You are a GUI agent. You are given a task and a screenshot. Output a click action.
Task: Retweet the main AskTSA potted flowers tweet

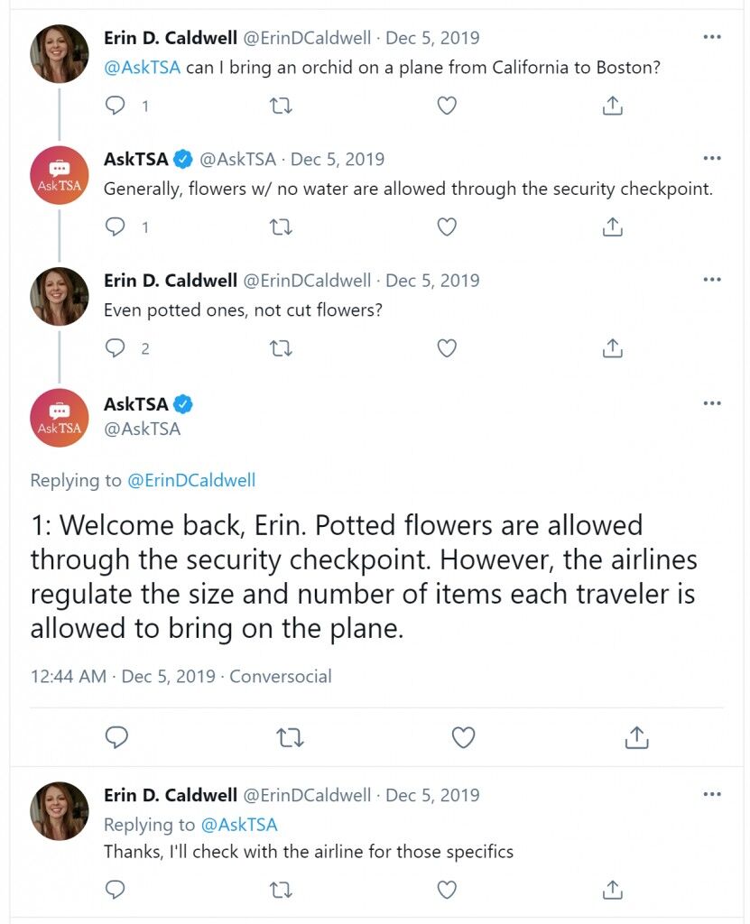290,738
